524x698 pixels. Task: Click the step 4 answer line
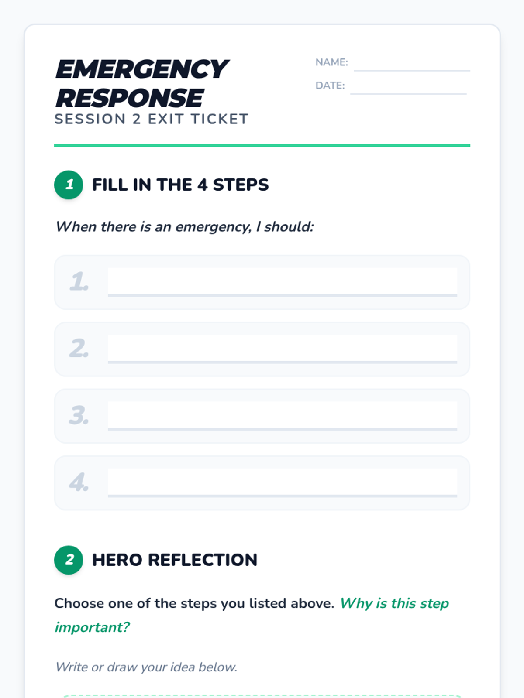tap(283, 483)
